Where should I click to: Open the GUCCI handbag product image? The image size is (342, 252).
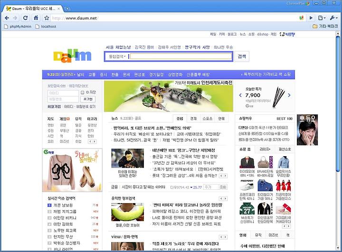265,162
